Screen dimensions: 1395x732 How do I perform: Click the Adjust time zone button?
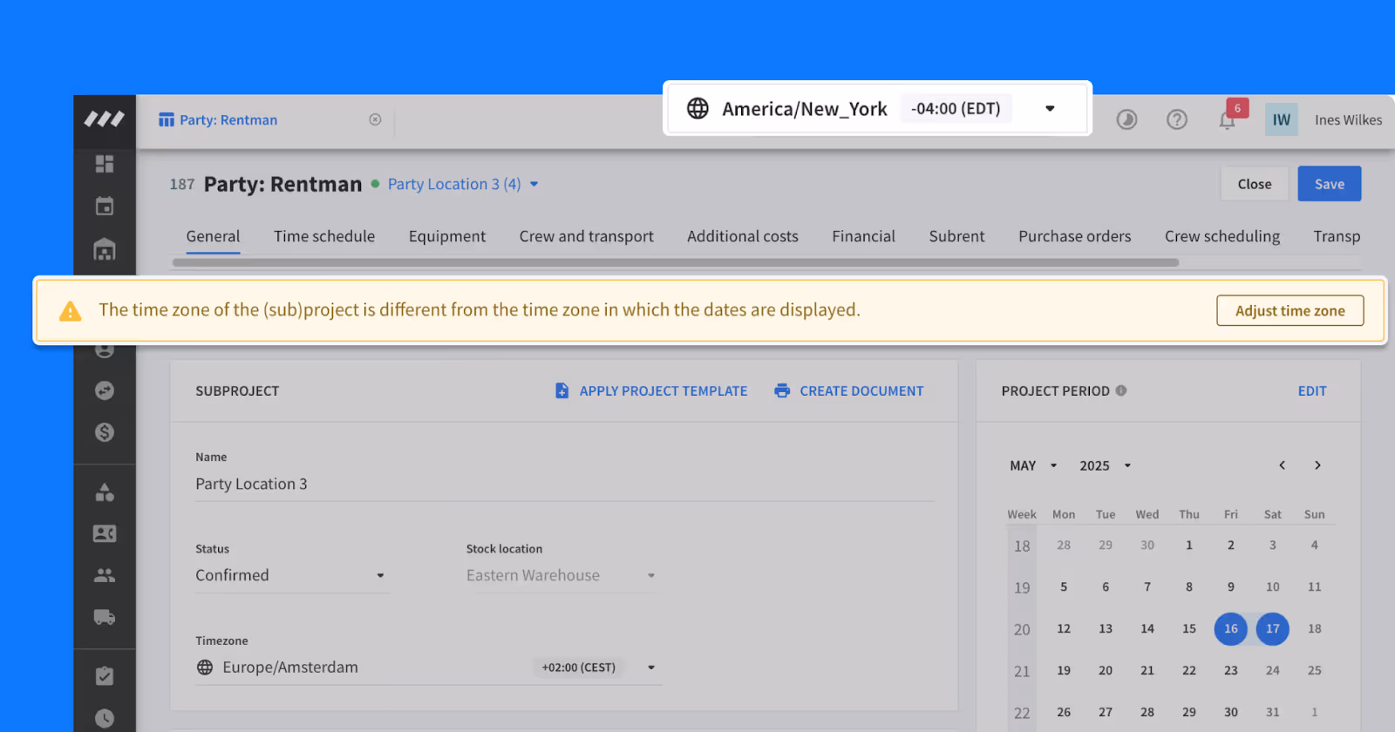tap(1290, 310)
